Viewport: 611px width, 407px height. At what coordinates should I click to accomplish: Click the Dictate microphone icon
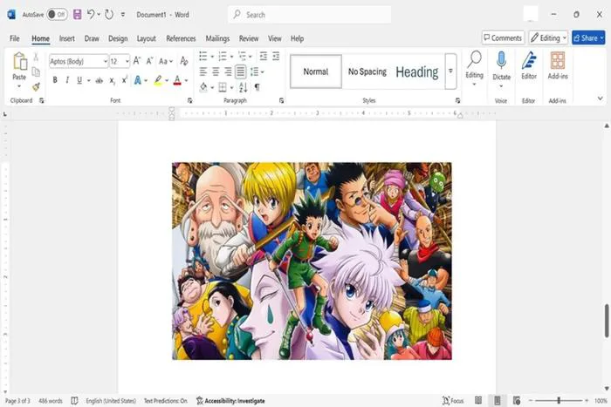click(x=501, y=61)
